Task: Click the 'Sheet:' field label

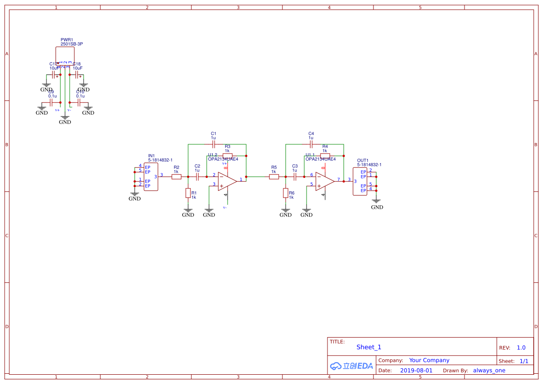Action: [x=506, y=361]
